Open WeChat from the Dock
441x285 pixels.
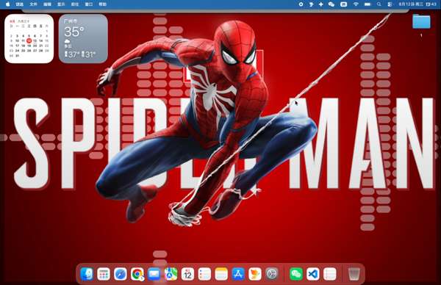click(x=296, y=274)
